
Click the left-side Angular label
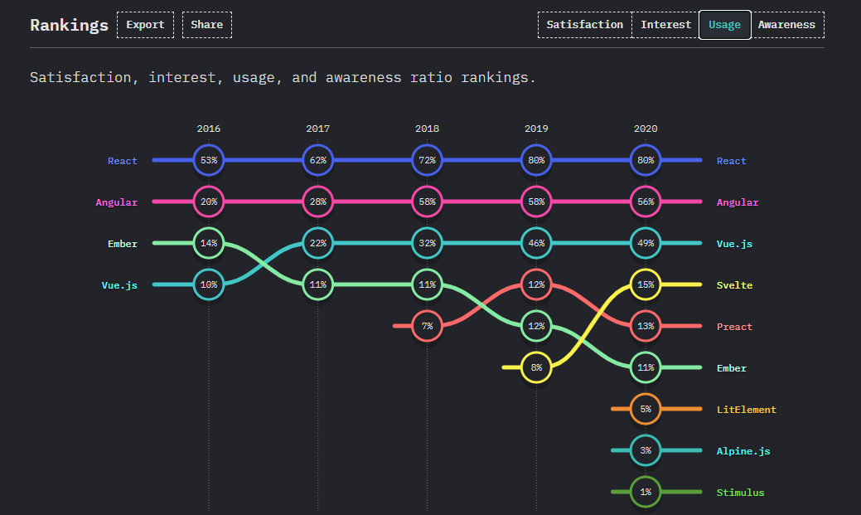pyautogui.click(x=116, y=202)
